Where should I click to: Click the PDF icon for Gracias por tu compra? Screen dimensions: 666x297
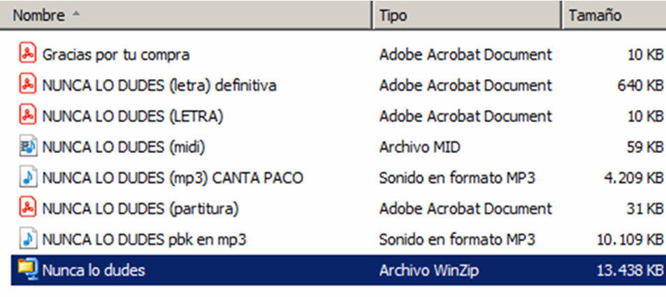point(27,54)
